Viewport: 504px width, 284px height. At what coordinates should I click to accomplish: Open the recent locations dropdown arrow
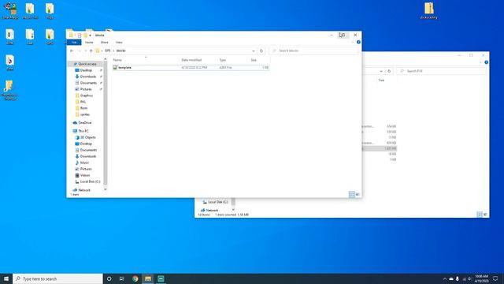point(86,50)
